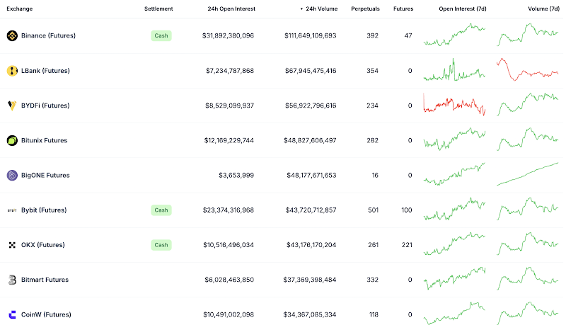Click Bybit open interest 7d sparkline

[x=454, y=209]
